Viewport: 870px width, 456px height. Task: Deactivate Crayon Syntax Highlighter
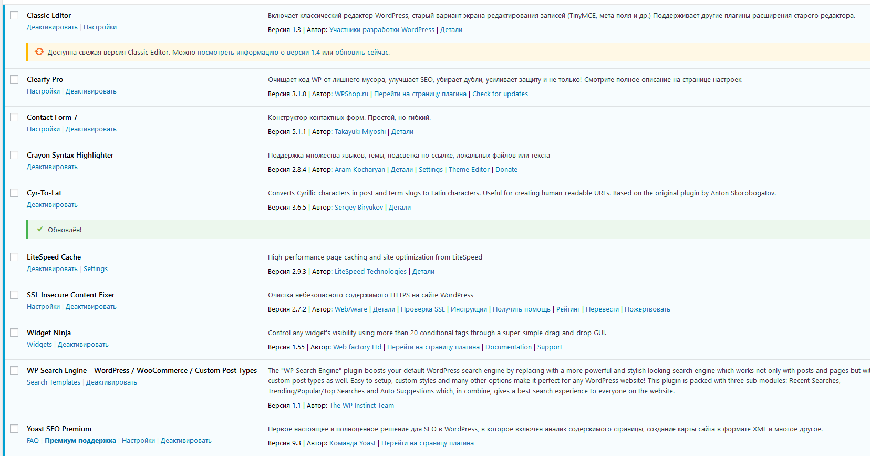[52, 167]
